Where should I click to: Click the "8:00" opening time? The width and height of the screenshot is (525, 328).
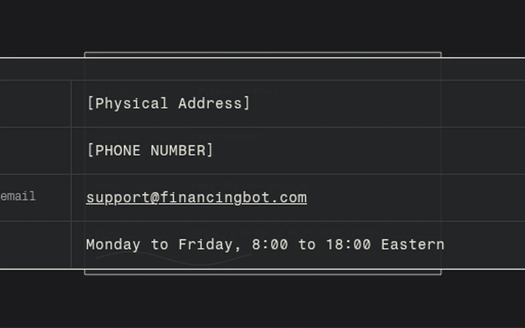click(x=270, y=245)
